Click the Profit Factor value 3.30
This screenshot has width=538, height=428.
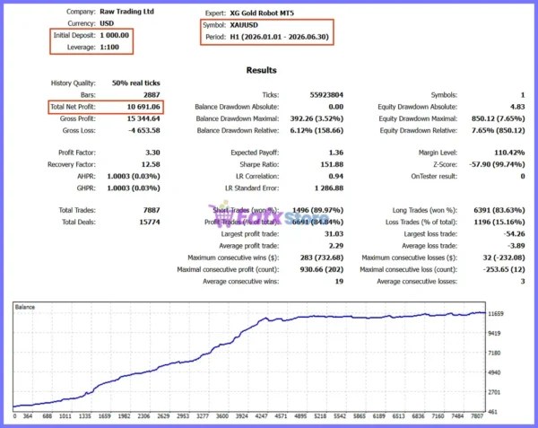(152, 153)
